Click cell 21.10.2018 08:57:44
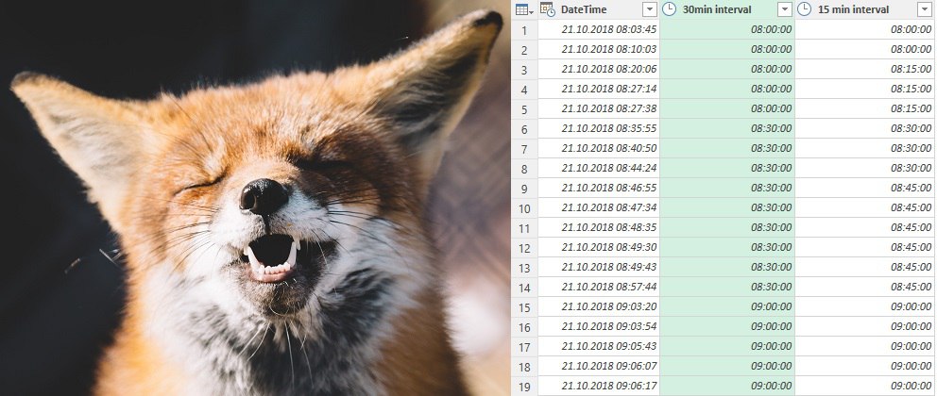Screen dimensions: 937x396 tap(599, 287)
